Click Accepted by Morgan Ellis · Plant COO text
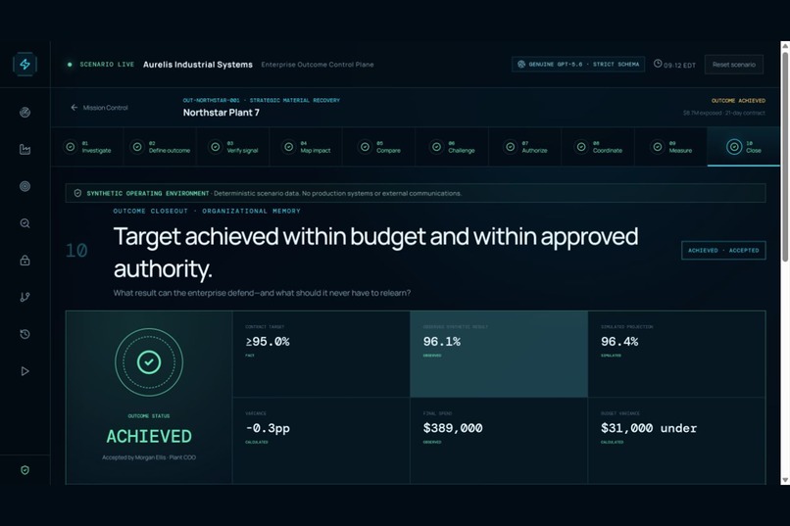 click(x=149, y=457)
